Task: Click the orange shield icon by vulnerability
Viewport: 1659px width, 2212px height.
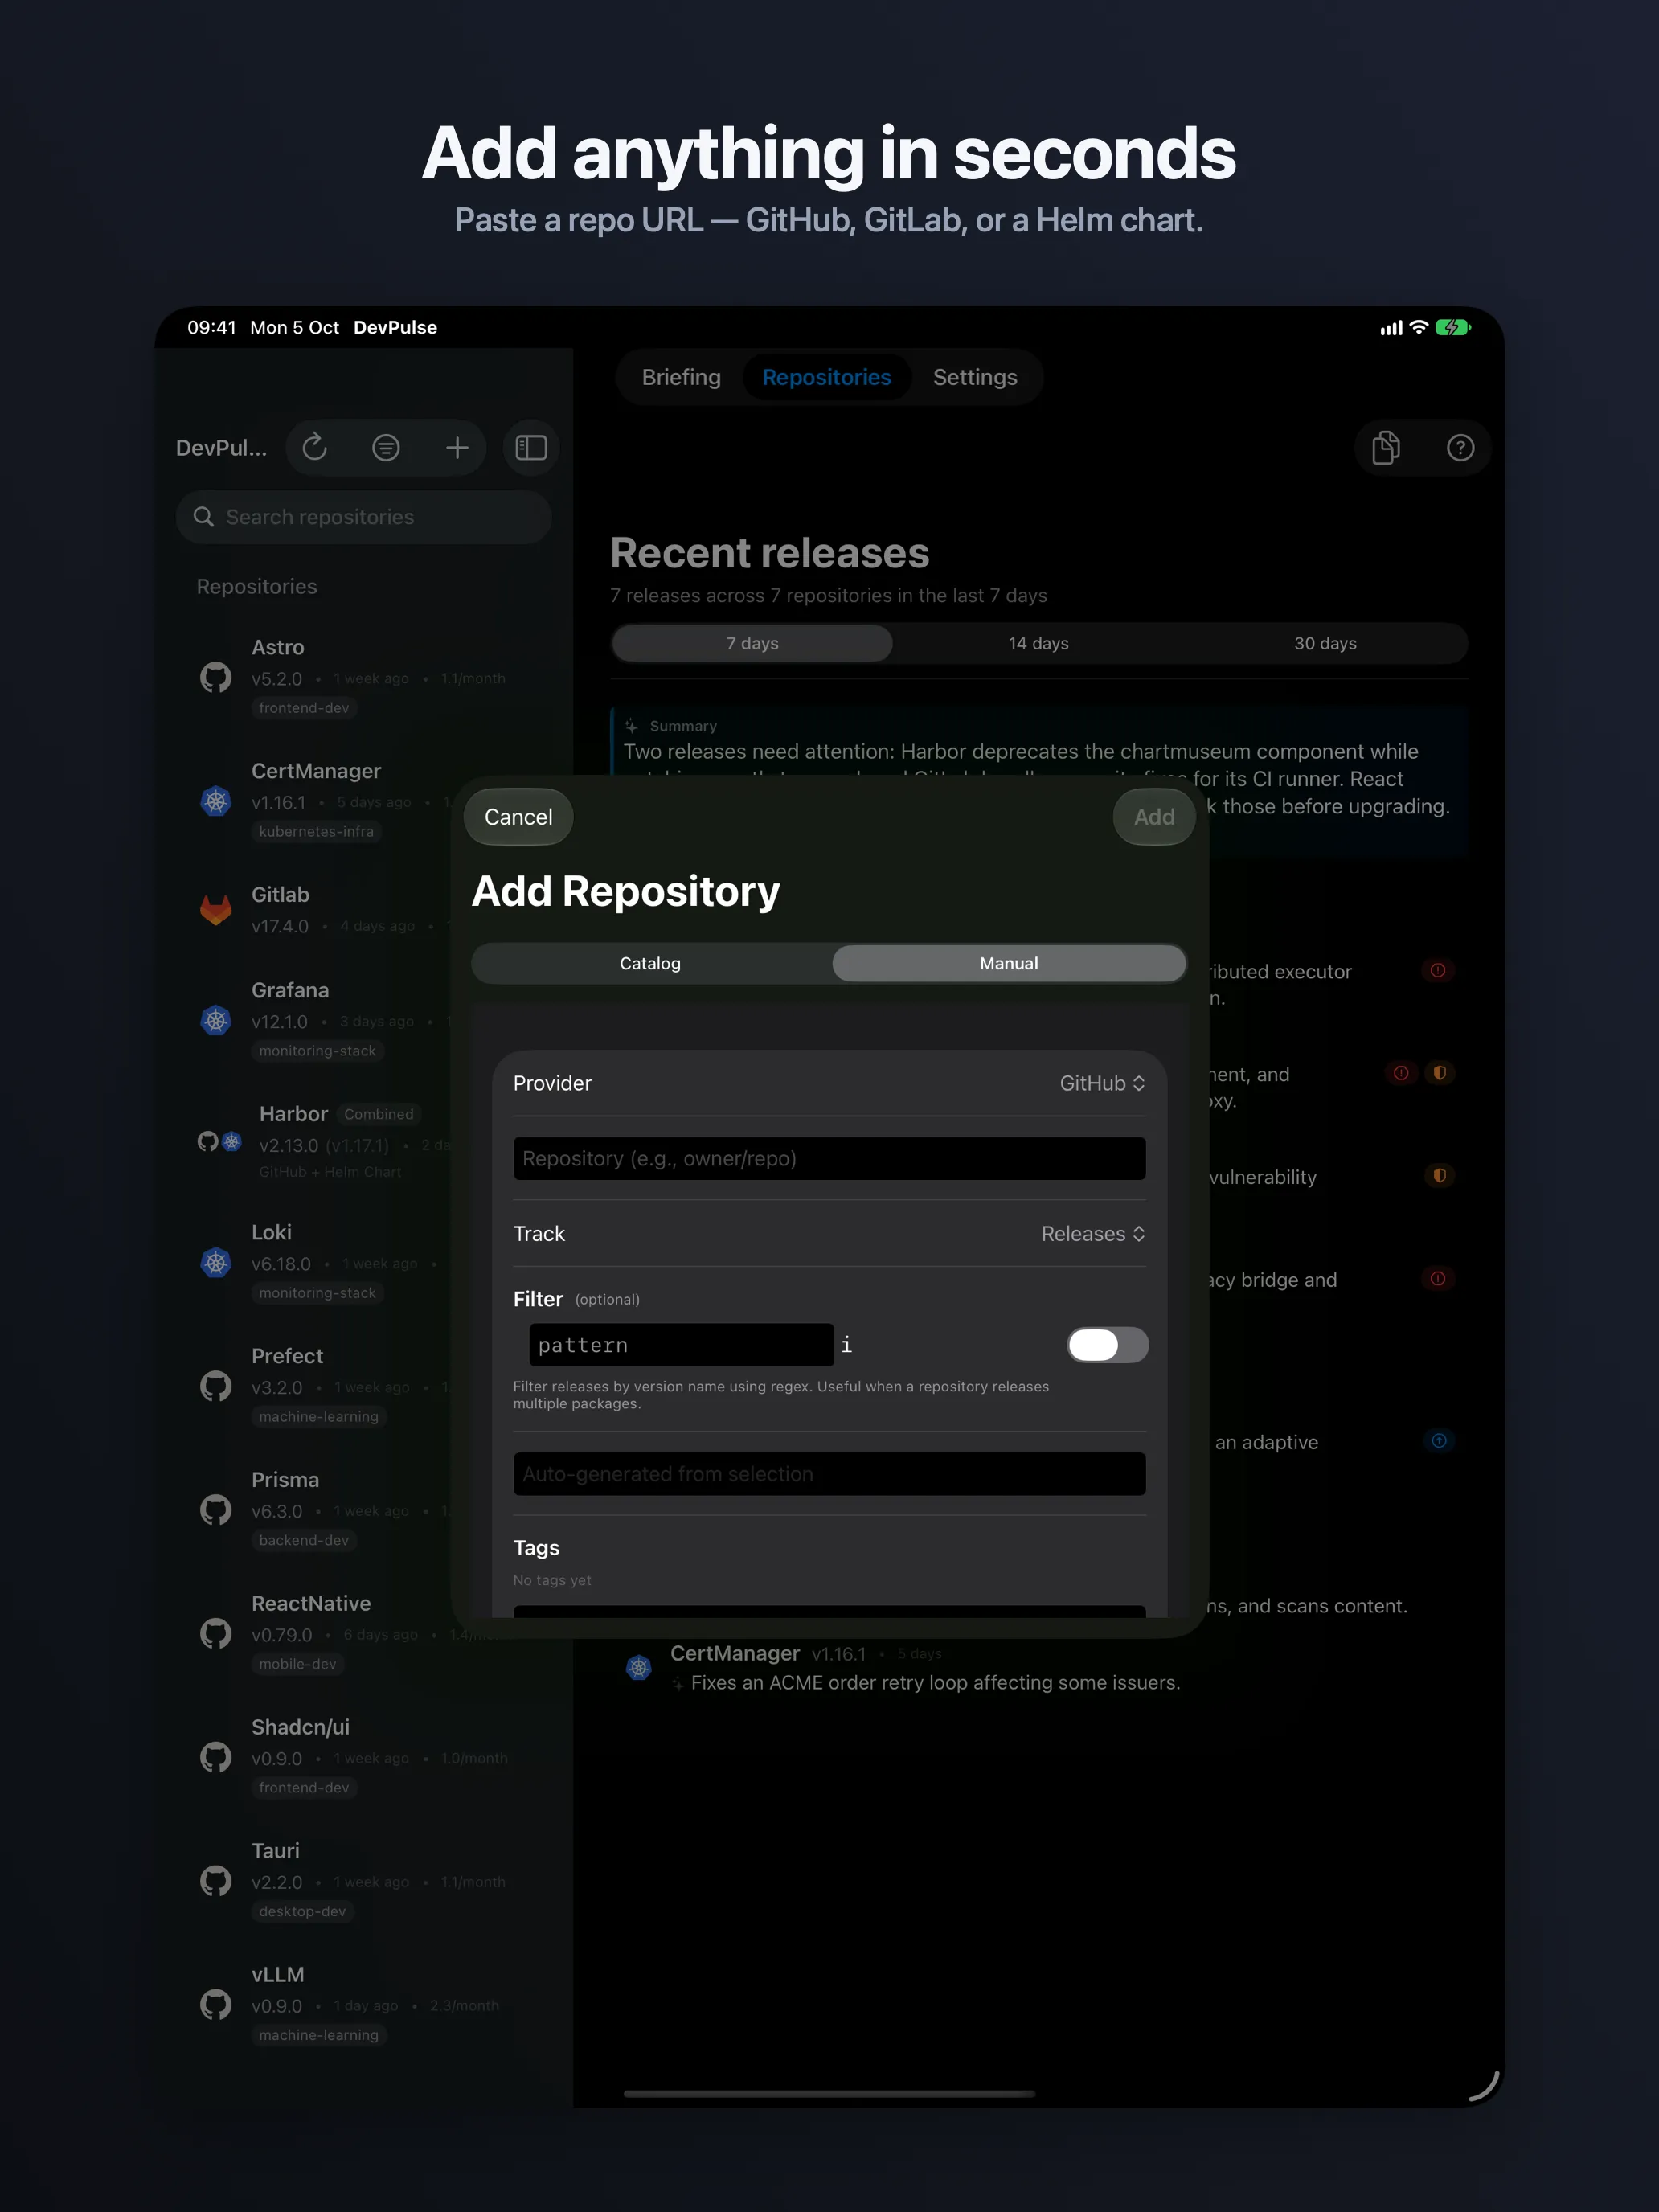Action: tap(1439, 1176)
